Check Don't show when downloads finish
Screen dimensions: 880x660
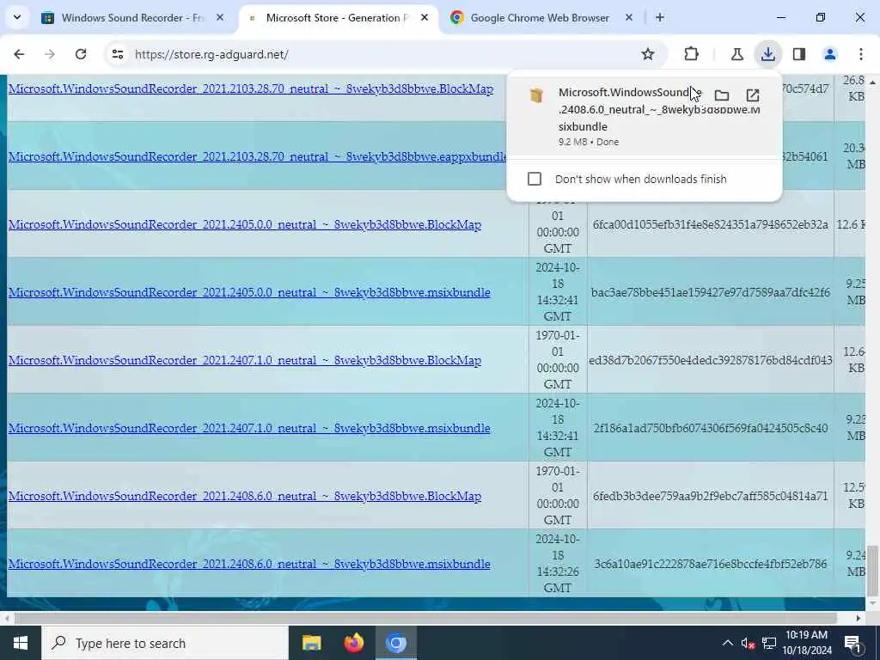coord(535,179)
